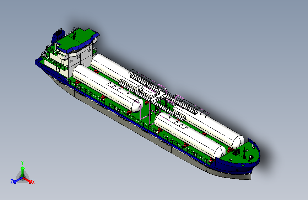Click the red X axis of the triad
The width and height of the screenshot is (308, 200).
click(x=27, y=180)
